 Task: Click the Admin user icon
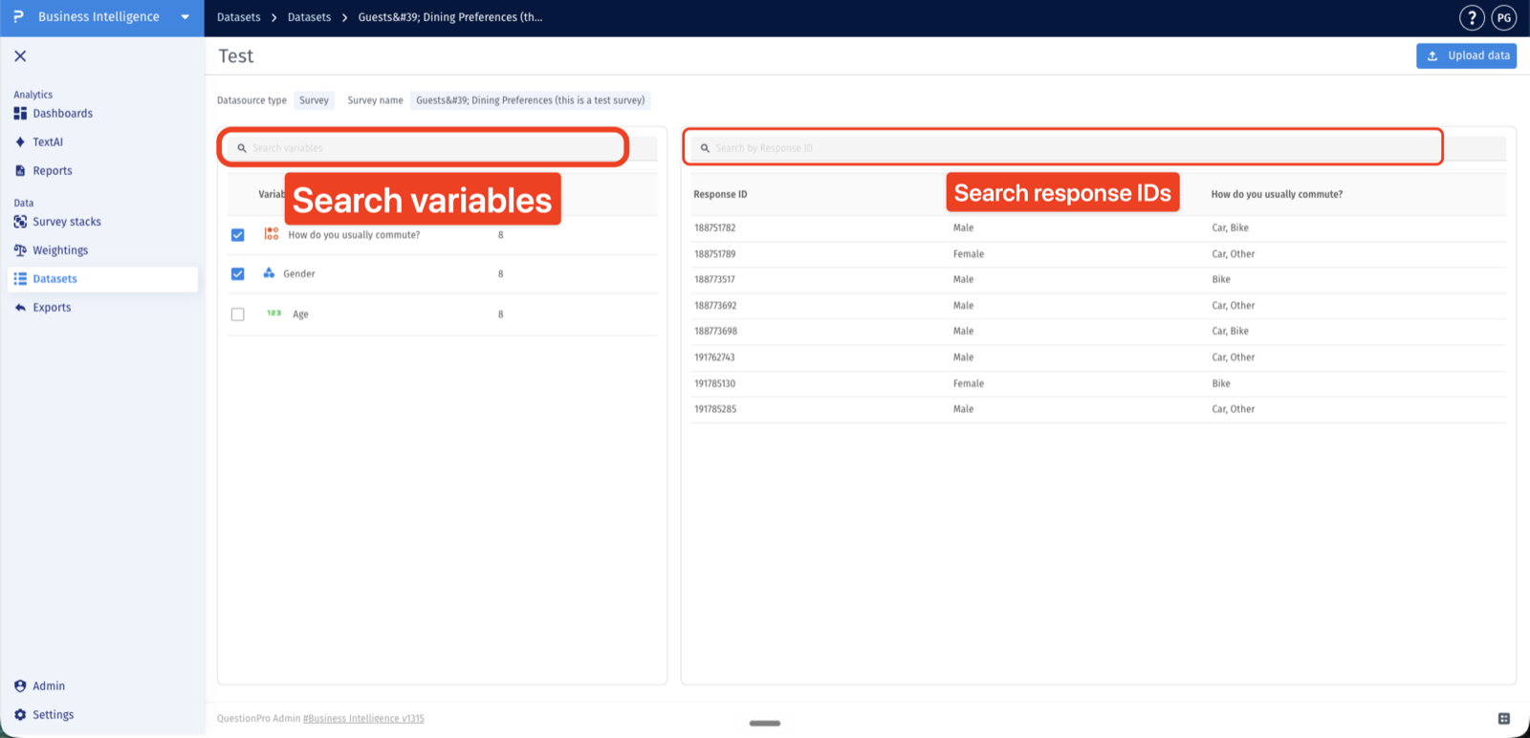click(x=20, y=685)
